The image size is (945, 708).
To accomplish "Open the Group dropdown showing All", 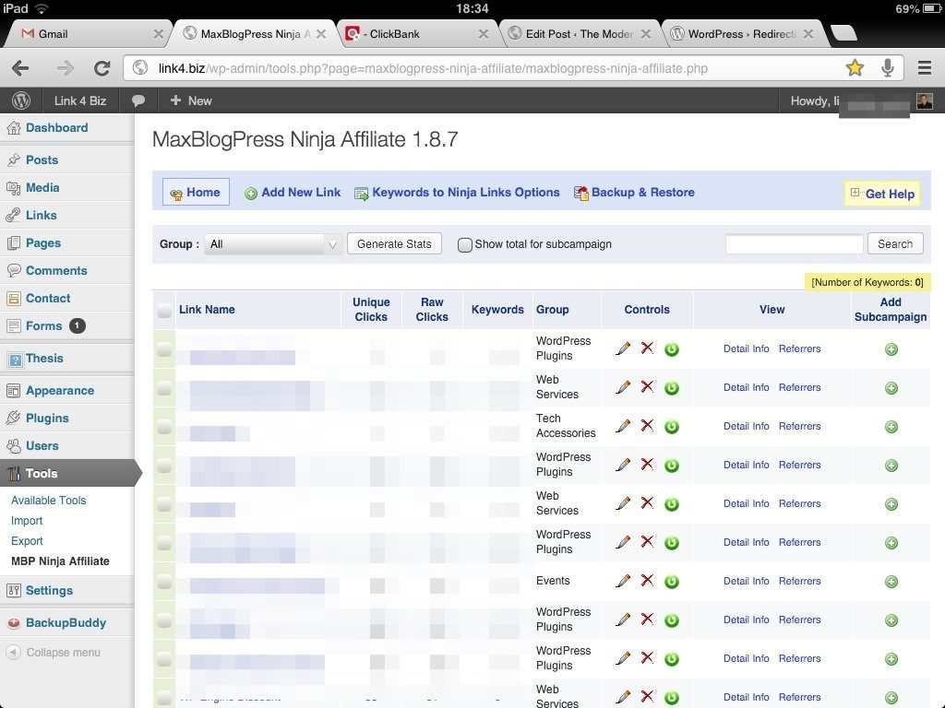I will 273,243.
